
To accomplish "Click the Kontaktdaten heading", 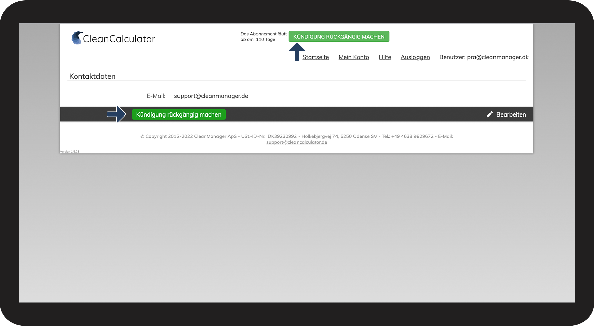I will [x=92, y=76].
